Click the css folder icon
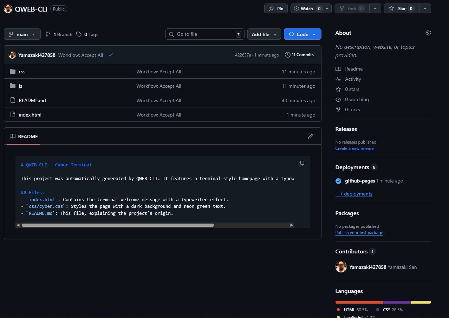 pyautogui.click(x=13, y=72)
